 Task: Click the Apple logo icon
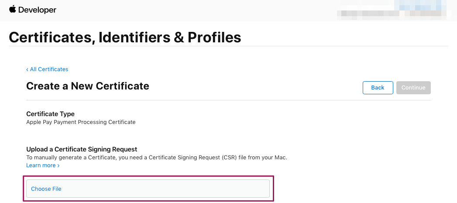(12, 9)
